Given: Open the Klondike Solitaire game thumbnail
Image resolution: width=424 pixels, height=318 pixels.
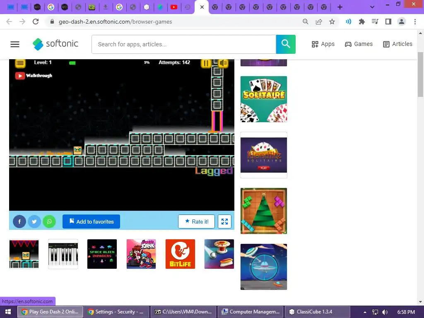Looking at the screenshot, I should [264, 155].
